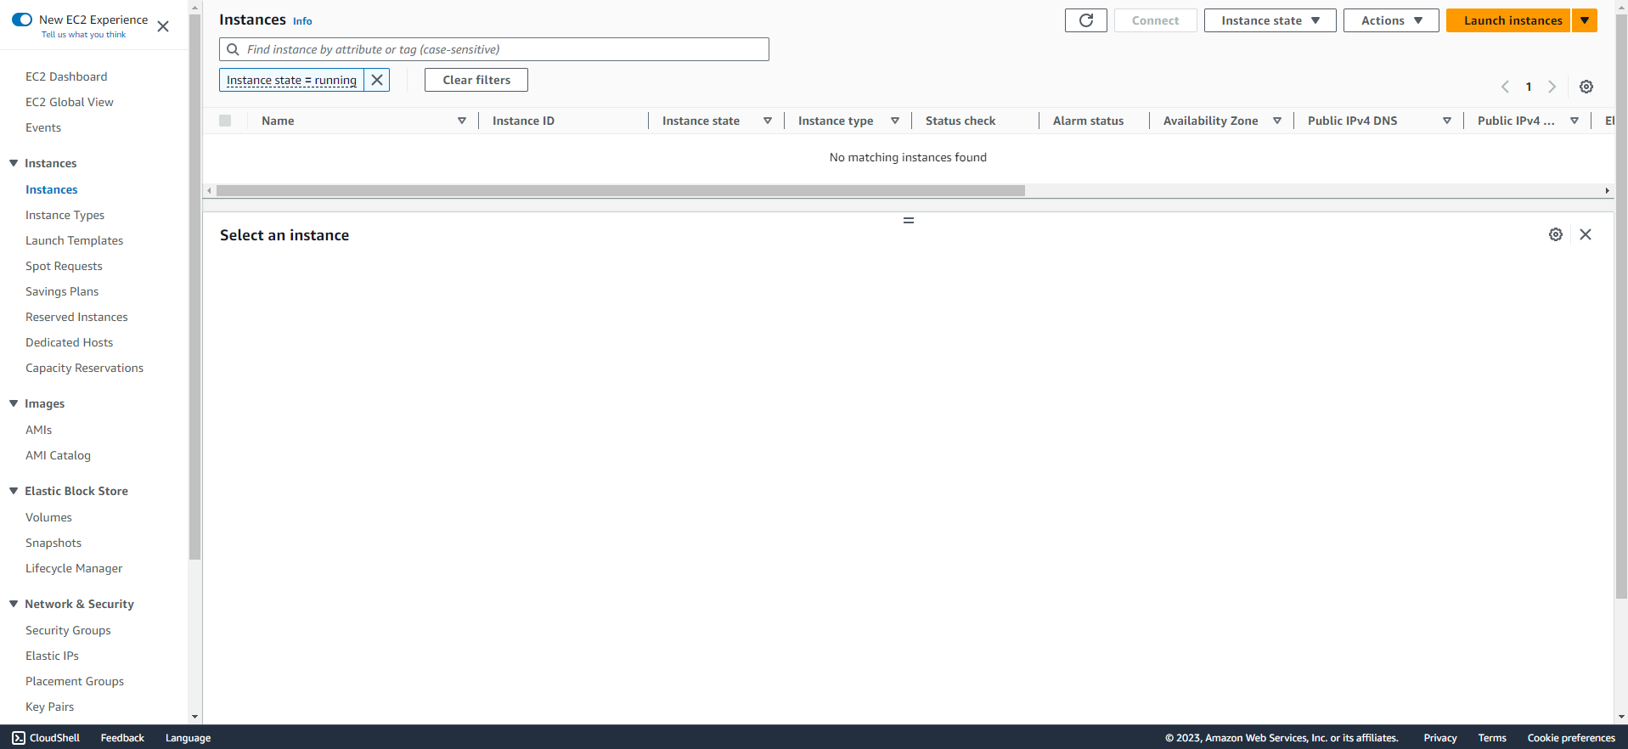The height and width of the screenshot is (749, 1628).
Task: Open Feedback in the footer
Action: 122,738
